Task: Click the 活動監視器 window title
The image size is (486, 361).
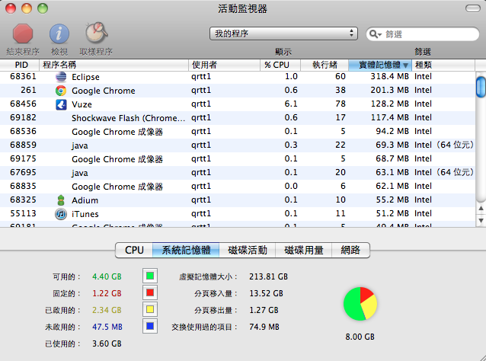Action: click(242, 8)
